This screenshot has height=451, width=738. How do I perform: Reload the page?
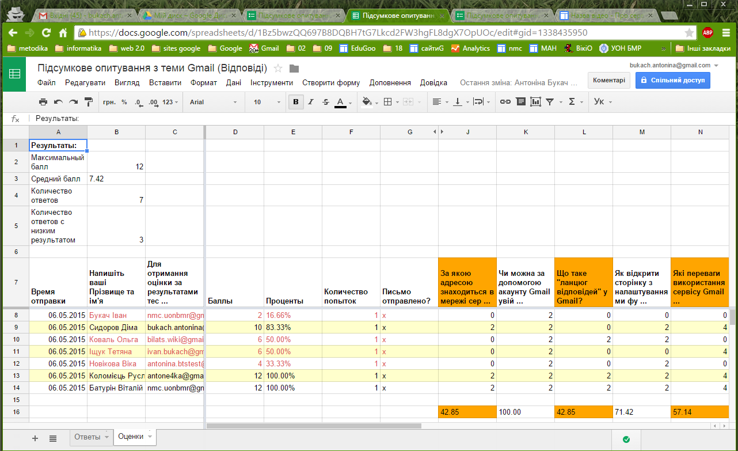click(x=46, y=33)
